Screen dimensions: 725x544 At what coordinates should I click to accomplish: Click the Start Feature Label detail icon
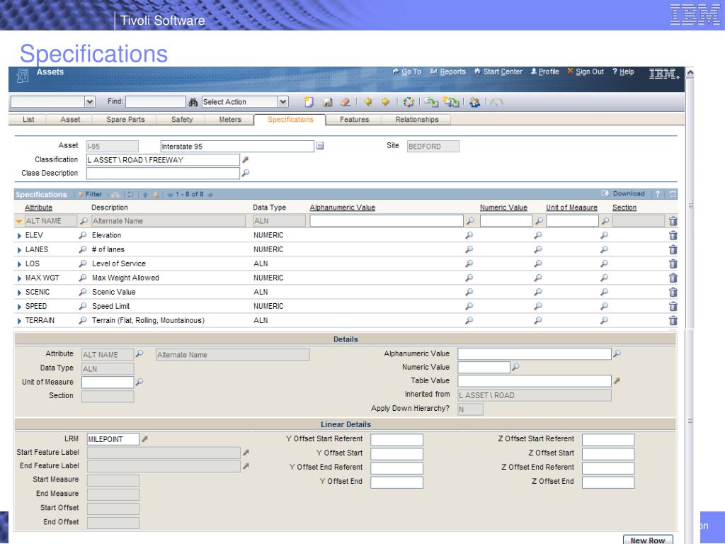tap(246, 453)
